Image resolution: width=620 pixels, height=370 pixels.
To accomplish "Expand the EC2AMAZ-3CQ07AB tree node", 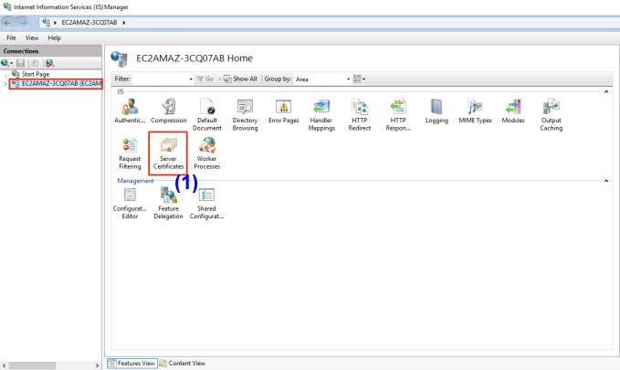I will click(5, 83).
